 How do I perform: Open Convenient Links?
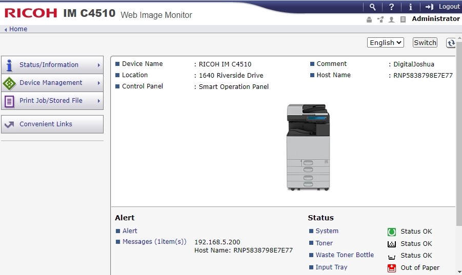point(52,124)
